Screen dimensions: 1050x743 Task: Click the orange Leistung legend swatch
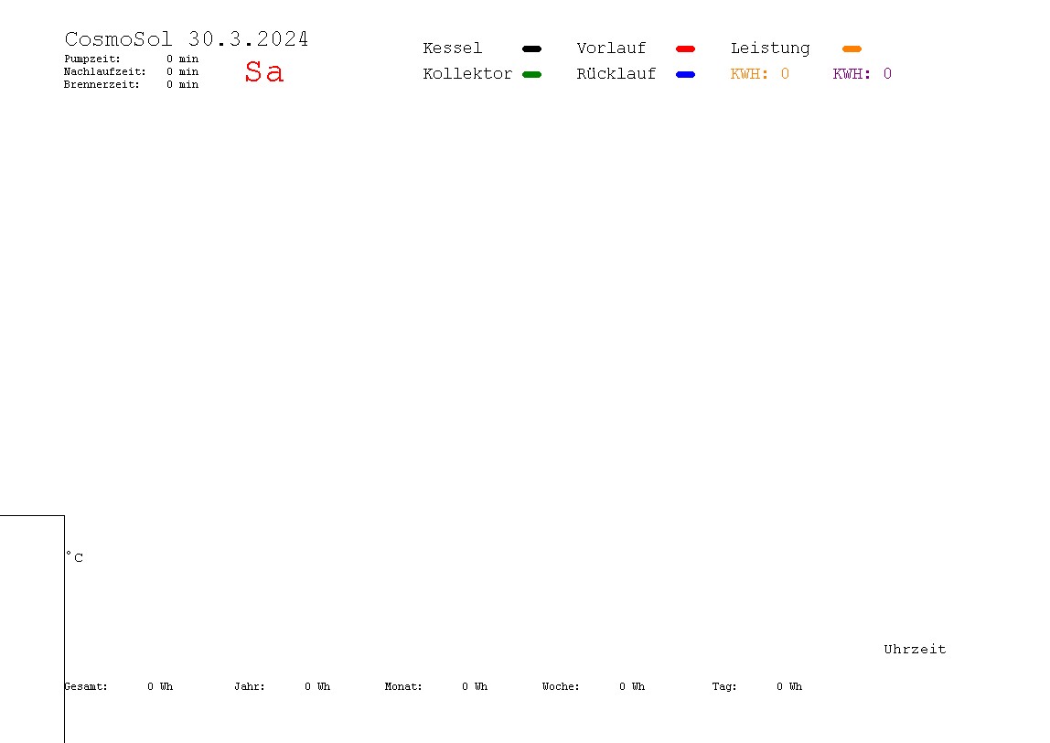click(852, 48)
